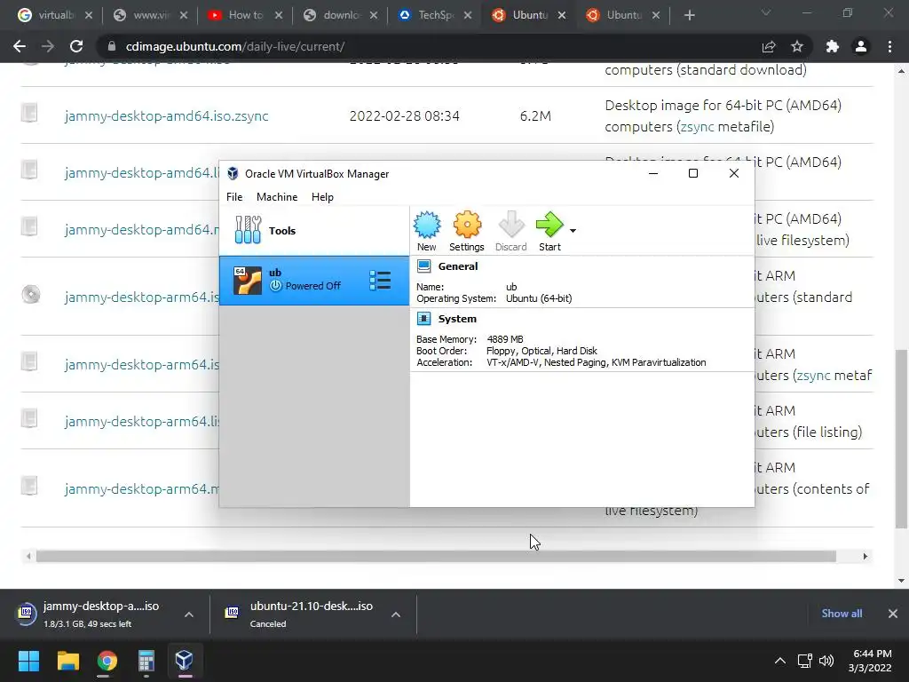Click the General section monitor icon

[x=423, y=266]
